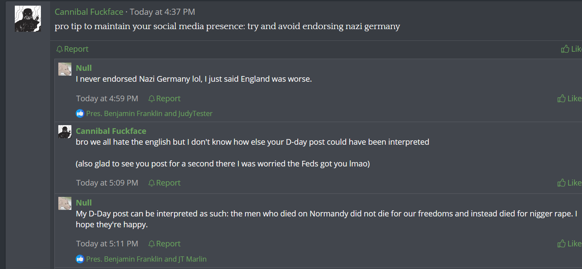Click the Report bell on the 4:59 PM comment

click(151, 99)
